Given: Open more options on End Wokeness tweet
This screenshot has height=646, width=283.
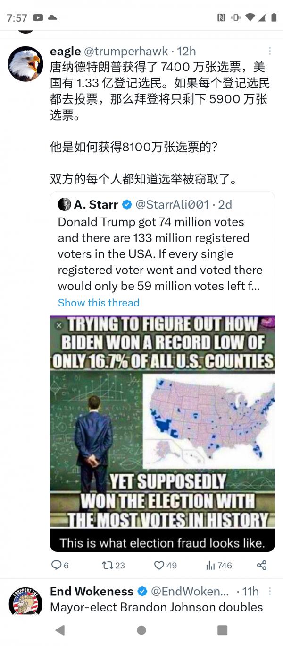Looking at the screenshot, I should 270,591.
